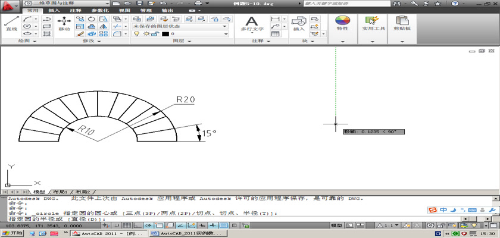This screenshot has width=500, height=238.
Task: Open AutoCAD_2011实例教 taskbar window
Action: coord(189,234)
